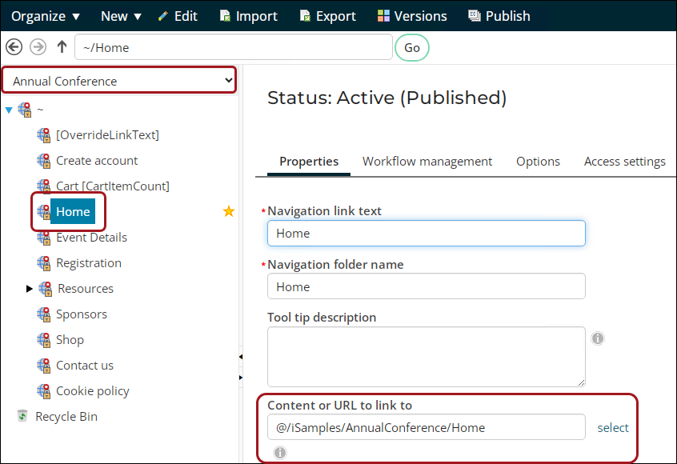Screen dimensions: 677x464
Task: Select Shop in the tree
Action: (x=70, y=340)
